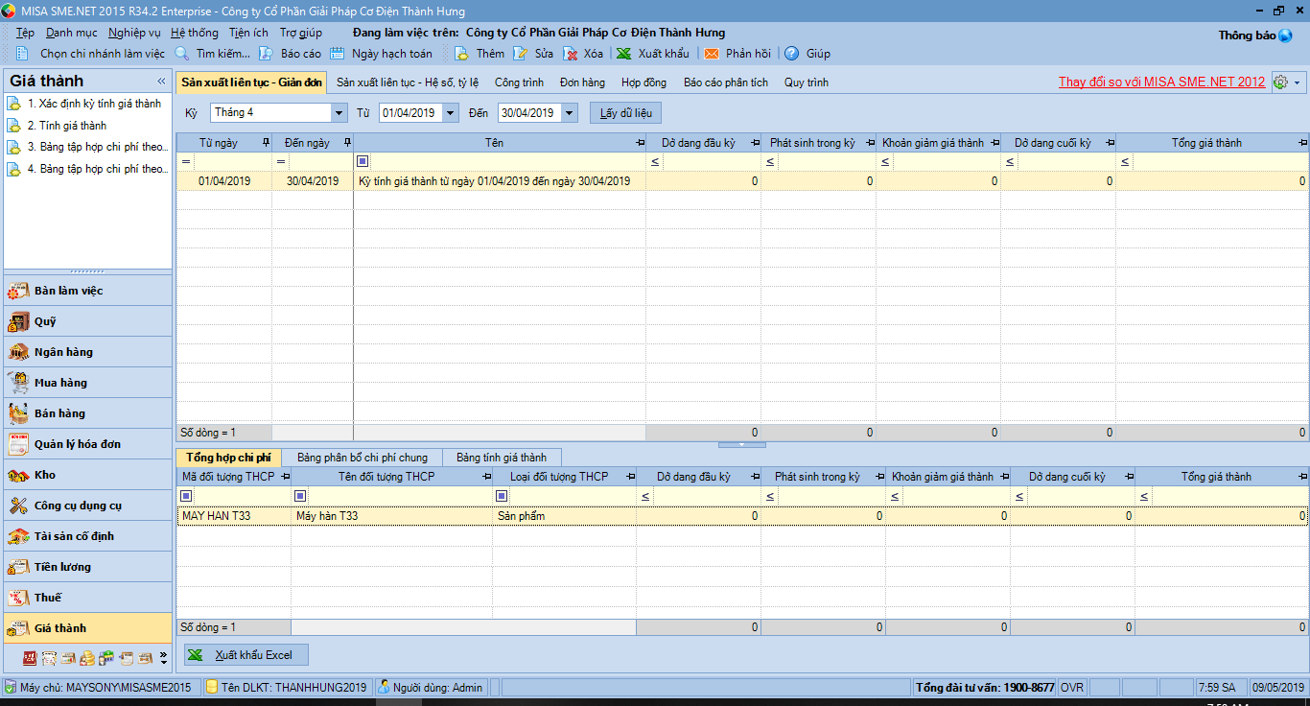1310x706 pixels.
Task: Switch to Sản xuất liên tục - Hệ số, tỷ lệ tab
Action: [x=408, y=82]
